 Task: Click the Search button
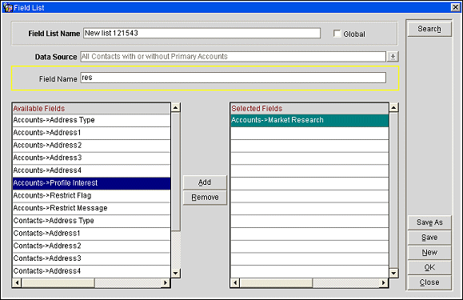coord(429,29)
